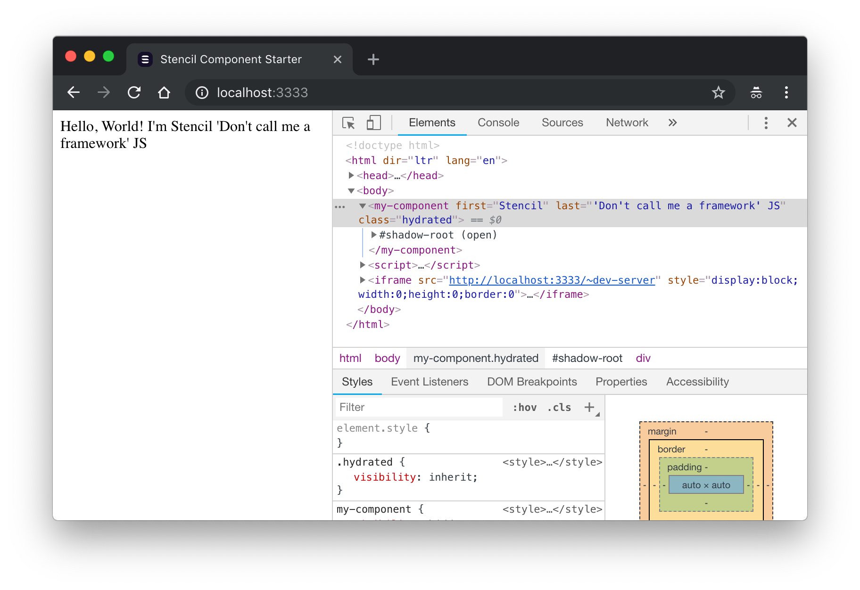Select the Styles tab
The image size is (860, 590).
point(357,382)
